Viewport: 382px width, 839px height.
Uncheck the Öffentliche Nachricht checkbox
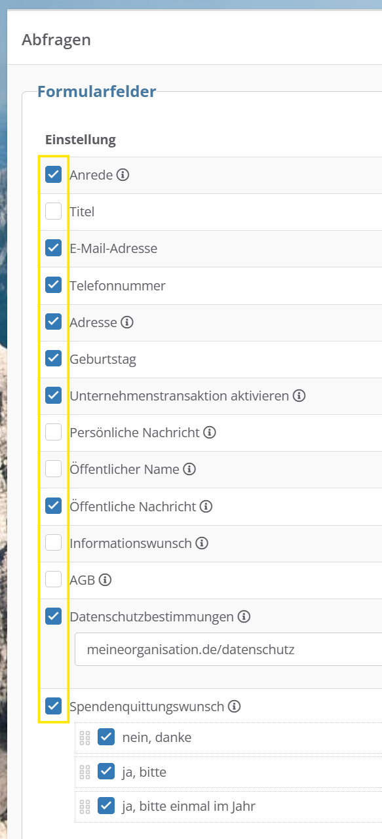54,506
